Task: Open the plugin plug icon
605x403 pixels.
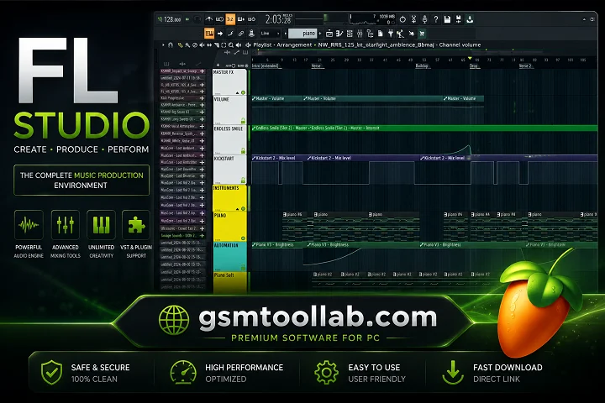Action: point(391,34)
